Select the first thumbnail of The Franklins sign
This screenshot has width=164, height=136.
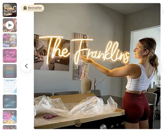[10, 10]
